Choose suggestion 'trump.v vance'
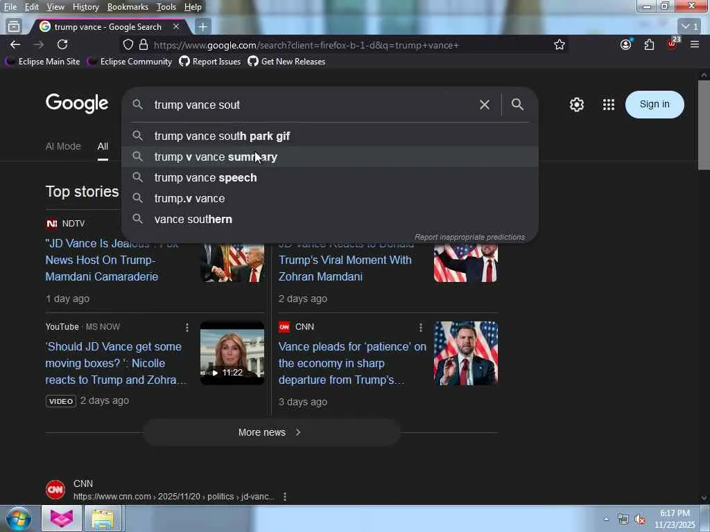The image size is (710, 532). pyautogui.click(x=330, y=199)
